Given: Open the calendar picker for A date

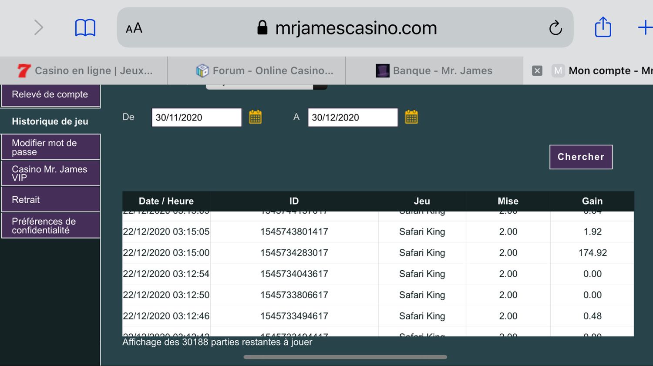Looking at the screenshot, I should click(411, 117).
